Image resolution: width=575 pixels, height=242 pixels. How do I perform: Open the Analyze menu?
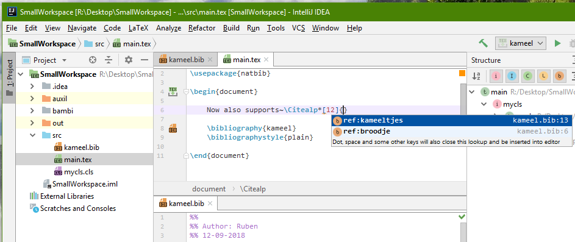click(169, 28)
